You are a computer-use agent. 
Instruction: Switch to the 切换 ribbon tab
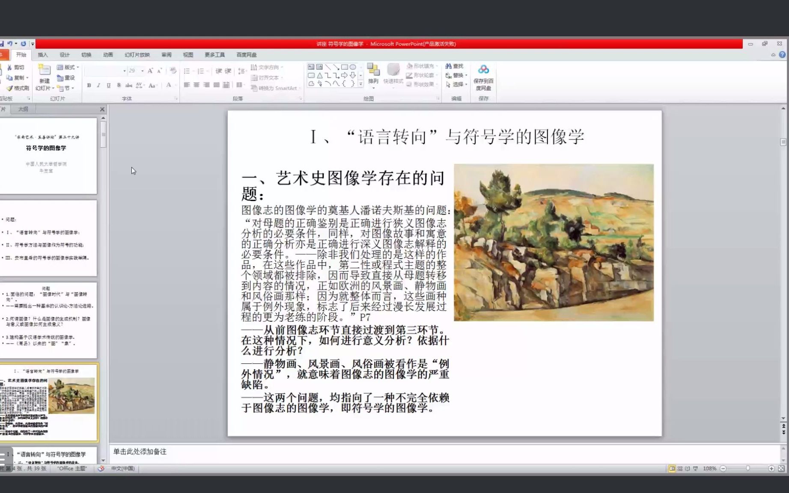pyautogui.click(x=86, y=55)
